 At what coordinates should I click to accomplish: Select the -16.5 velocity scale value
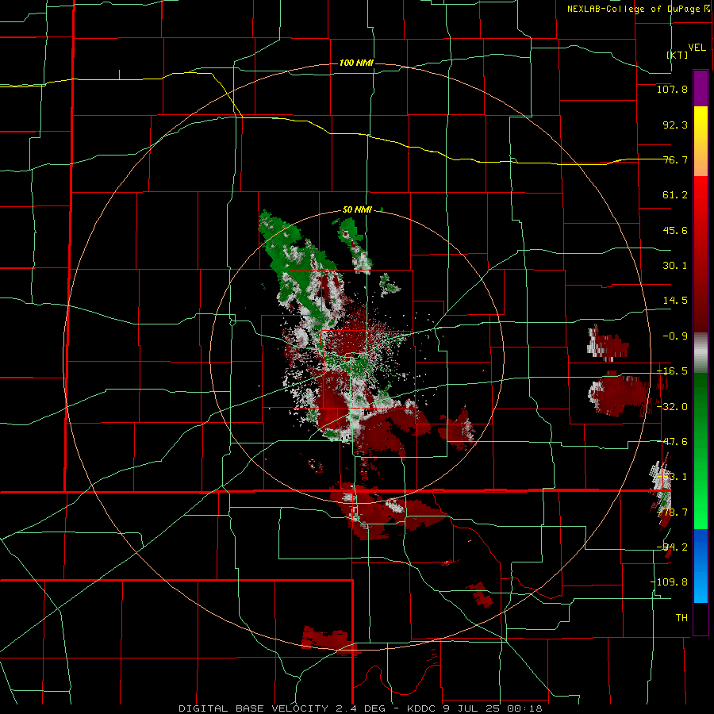672,371
